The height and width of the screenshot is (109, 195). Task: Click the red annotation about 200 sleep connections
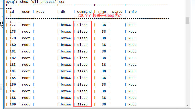(100, 16)
